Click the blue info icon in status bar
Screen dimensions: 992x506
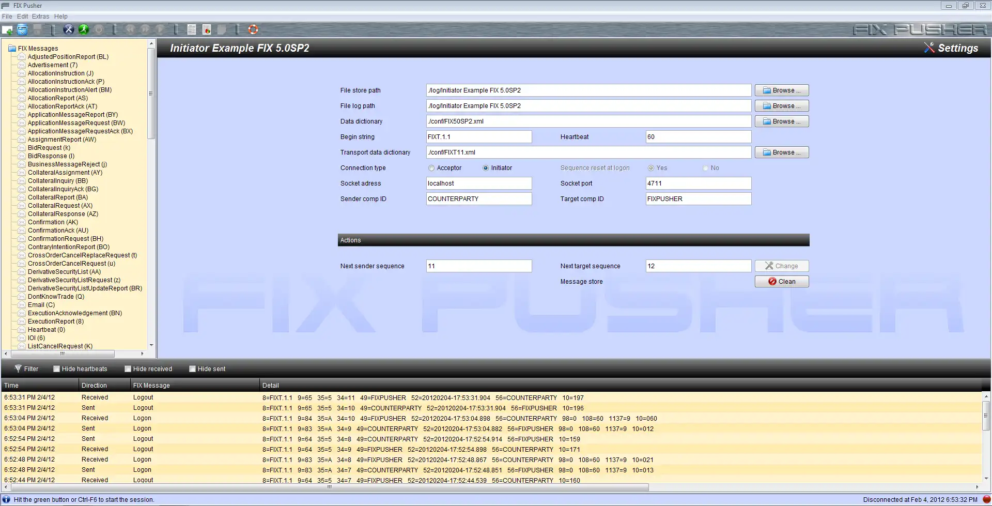tap(6, 500)
